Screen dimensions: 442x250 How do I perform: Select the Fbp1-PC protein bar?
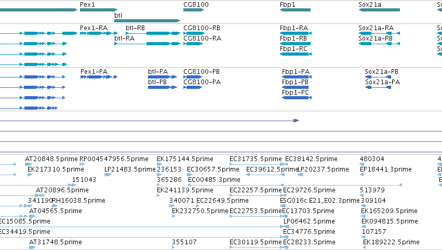(x=297, y=98)
